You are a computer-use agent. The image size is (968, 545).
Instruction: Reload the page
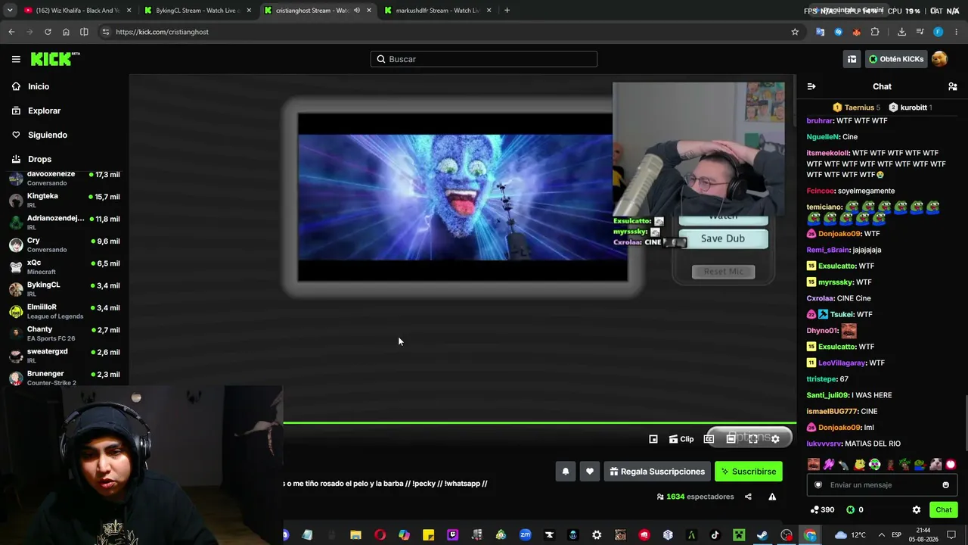(x=48, y=32)
